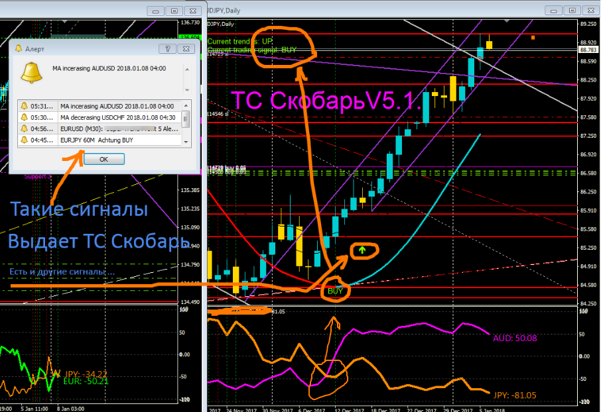Viewport: 601px width, 412px height.
Task: Click OK in the alert dialog
Action: (104, 159)
